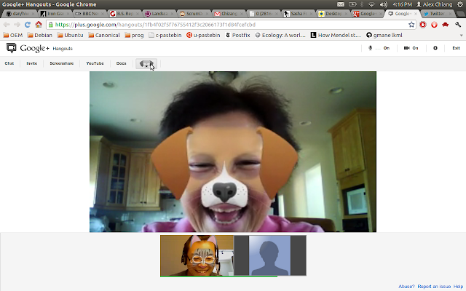The height and width of the screenshot is (291, 466).
Task: Open the system mail indicator
Action: 341,4
